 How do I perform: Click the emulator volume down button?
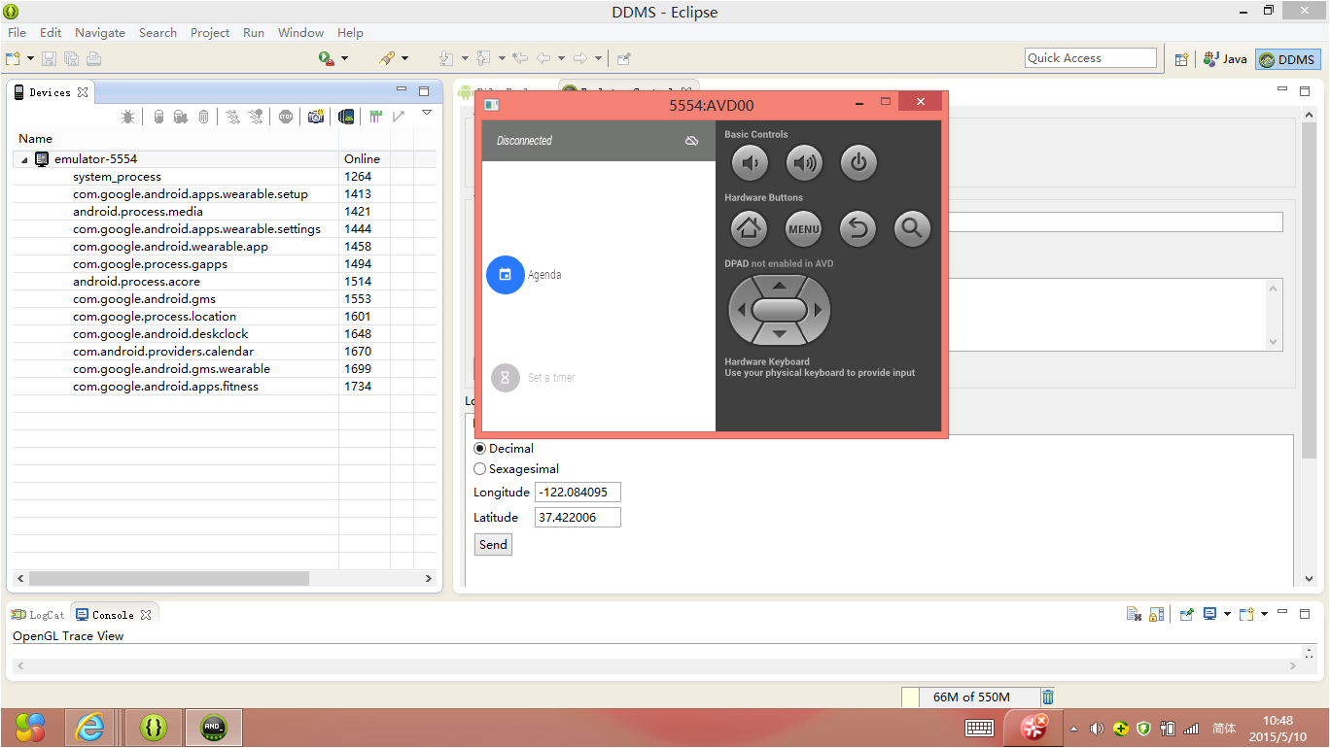point(750,163)
